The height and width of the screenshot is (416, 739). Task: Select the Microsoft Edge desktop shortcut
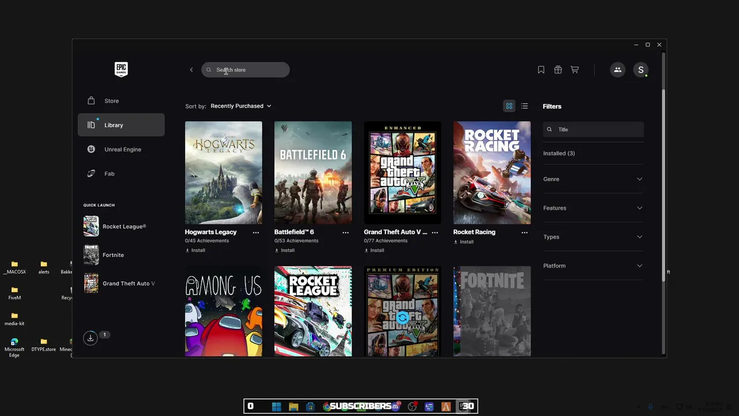click(14, 348)
